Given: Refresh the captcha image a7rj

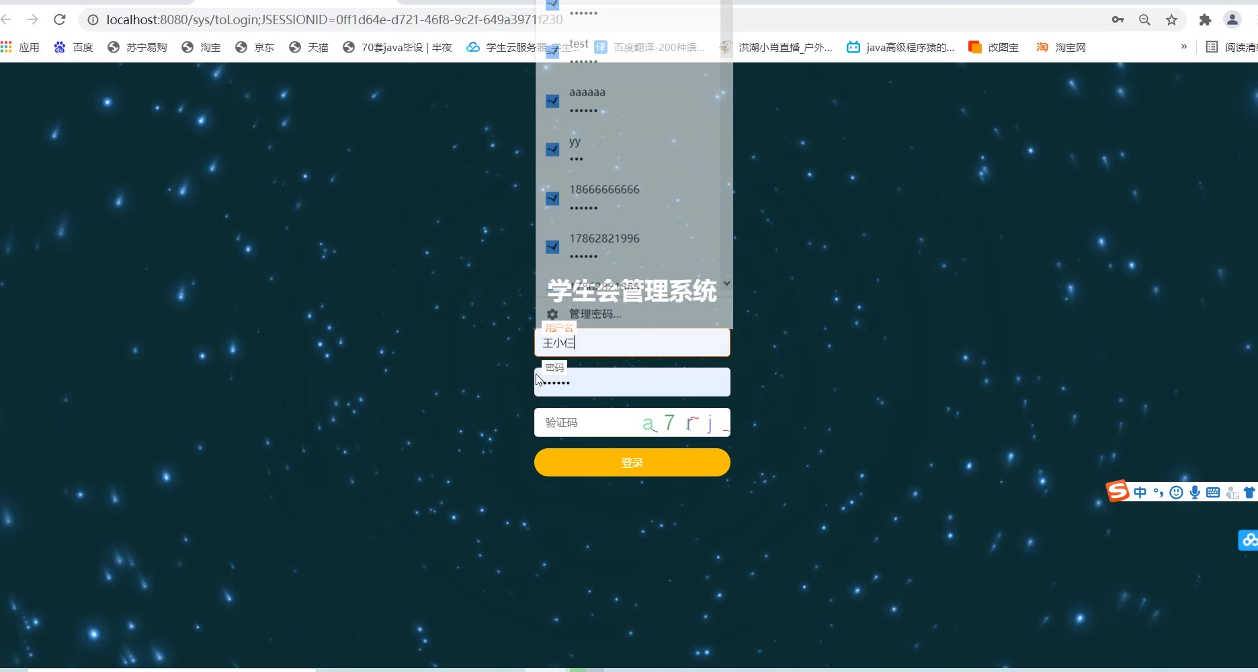Looking at the screenshot, I should 684,423.
